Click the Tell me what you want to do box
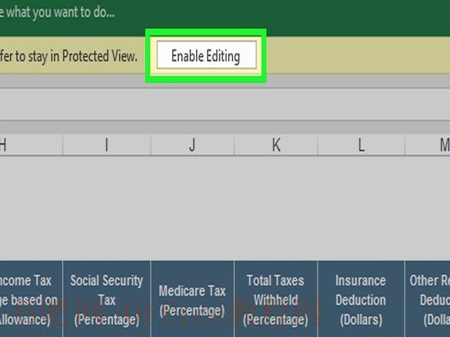This screenshot has height=337, width=450. tap(57, 12)
